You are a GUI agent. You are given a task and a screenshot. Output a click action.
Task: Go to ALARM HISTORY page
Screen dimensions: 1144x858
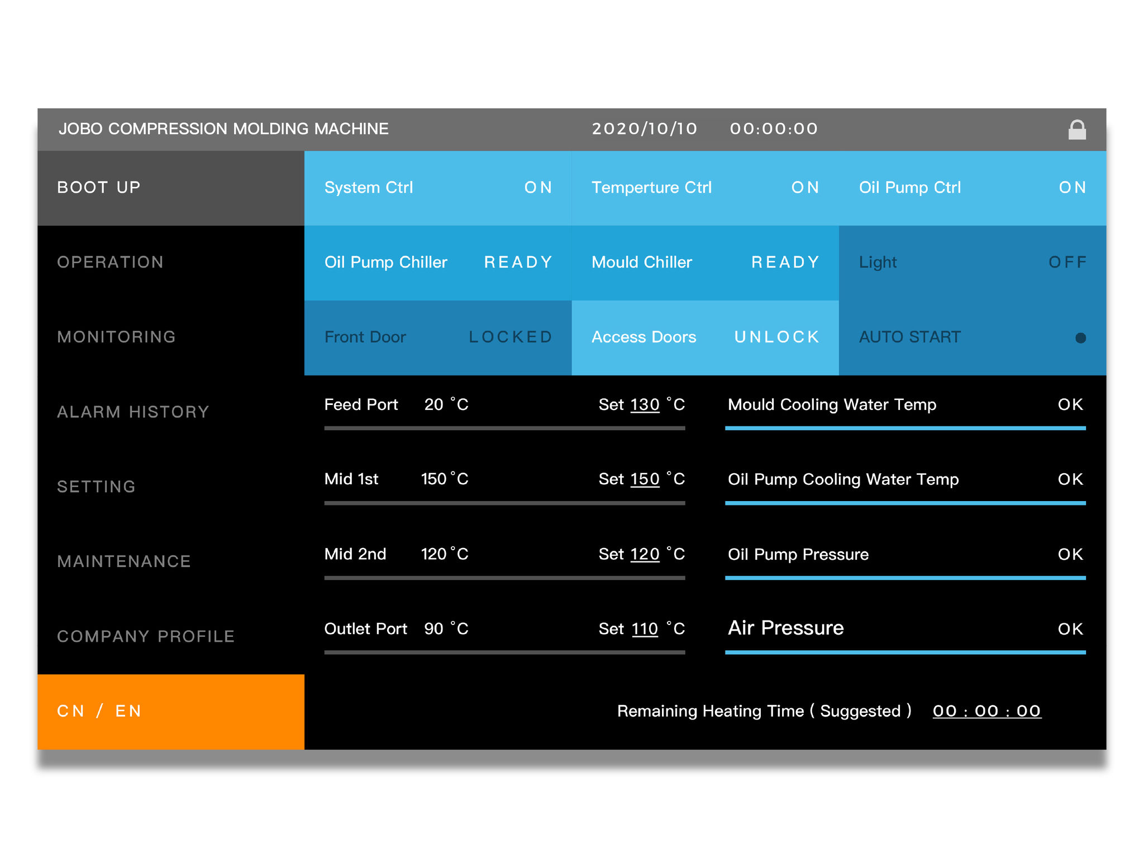133,412
